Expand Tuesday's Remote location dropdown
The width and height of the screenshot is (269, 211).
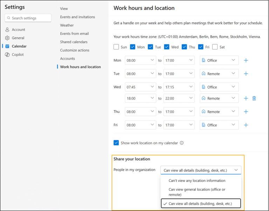pyautogui.click(x=219, y=74)
